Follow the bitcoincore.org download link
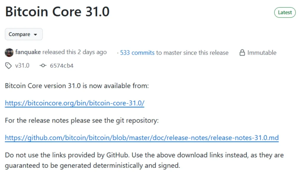Image resolution: width=302 pixels, height=174 pixels. 74,103
